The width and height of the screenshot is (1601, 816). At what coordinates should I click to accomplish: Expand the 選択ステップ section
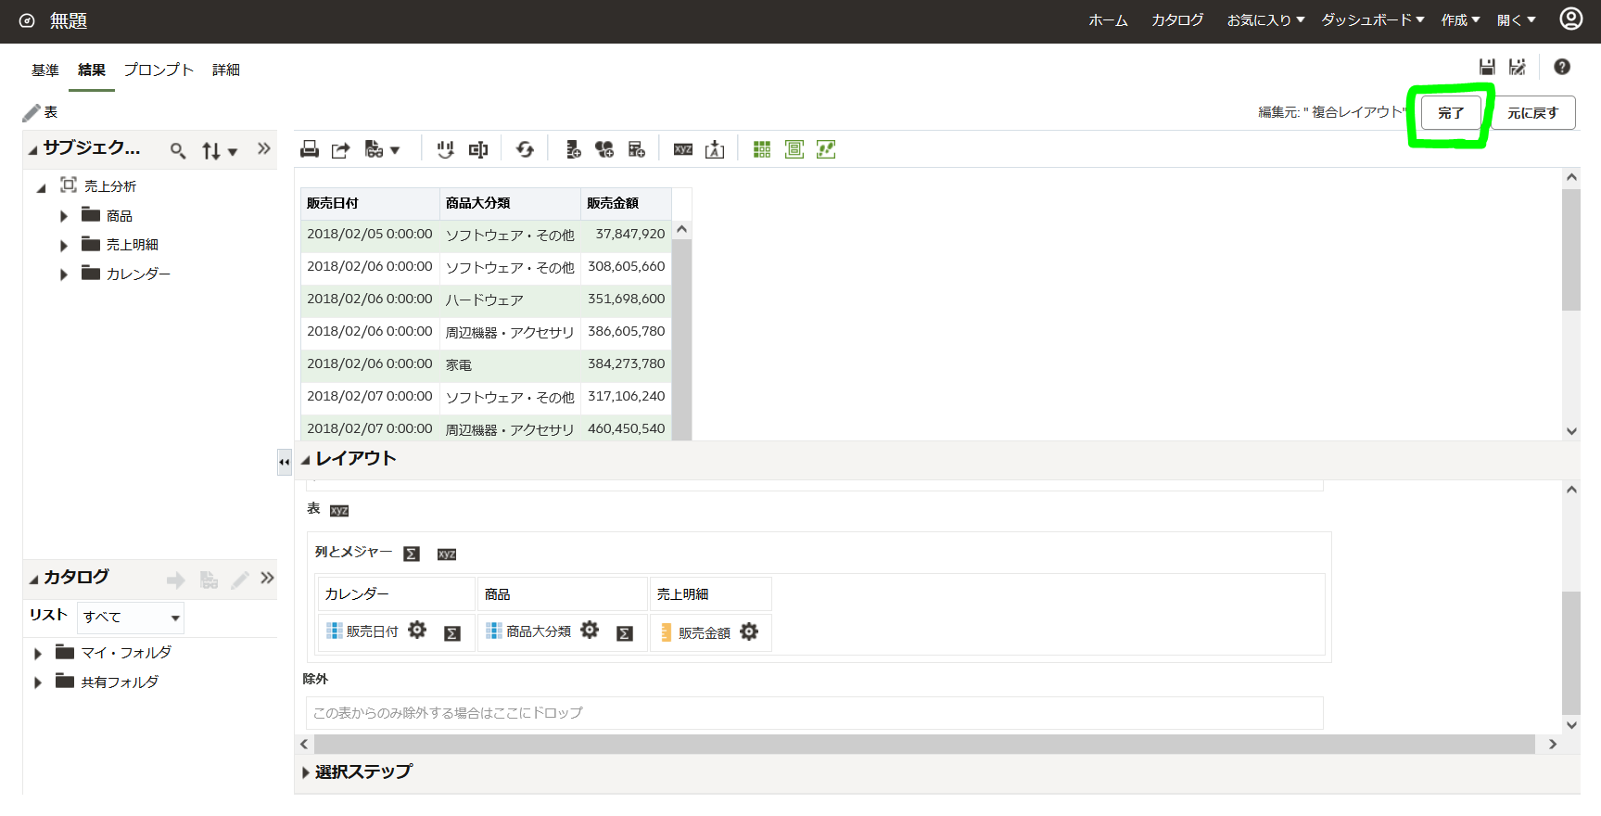click(x=306, y=772)
